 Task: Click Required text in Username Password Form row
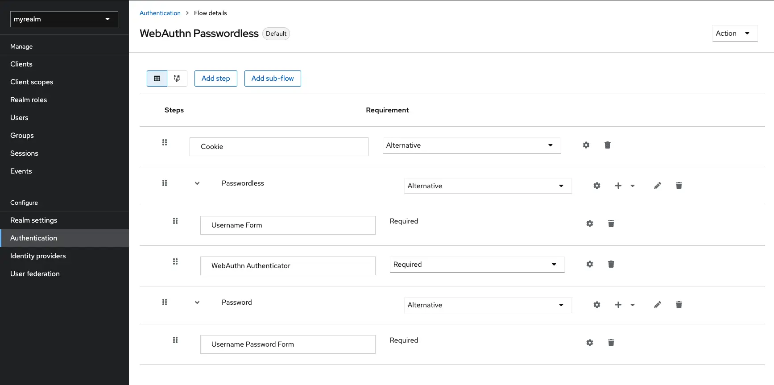tap(404, 340)
